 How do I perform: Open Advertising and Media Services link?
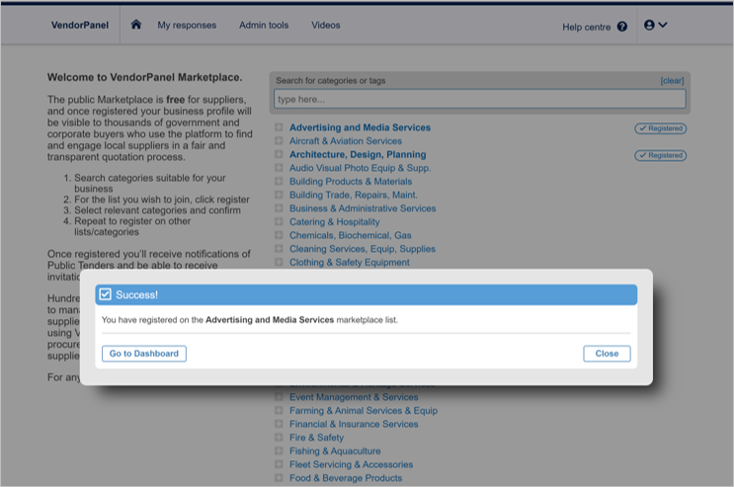pyautogui.click(x=360, y=127)
